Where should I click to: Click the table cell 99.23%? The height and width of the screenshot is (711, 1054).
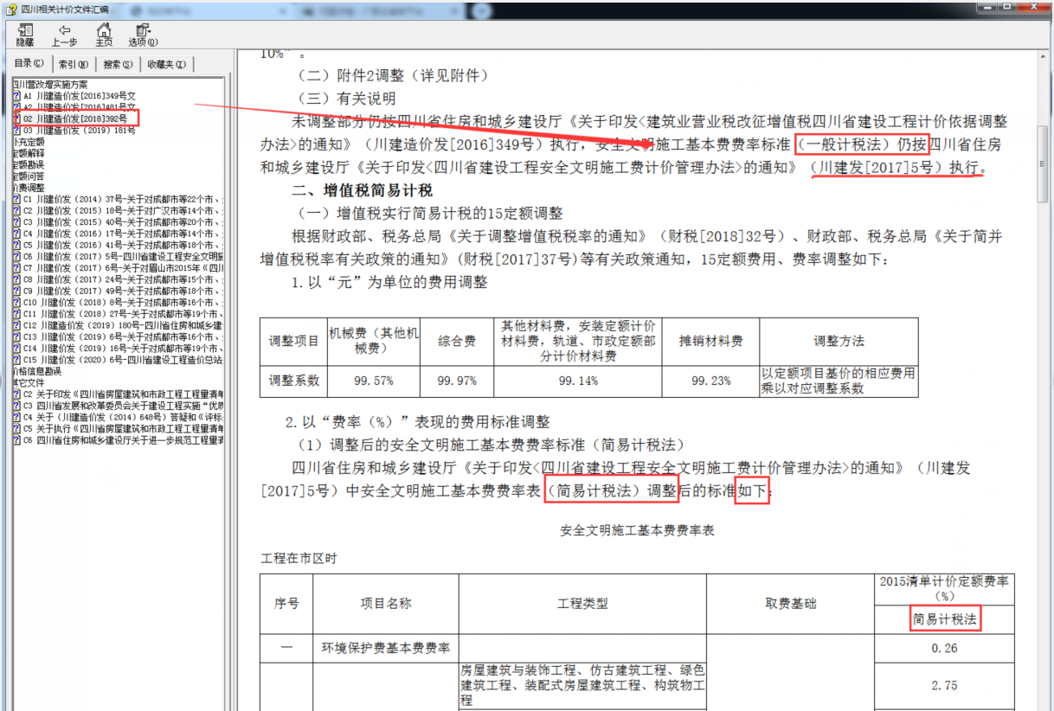(x=710, y=381)
